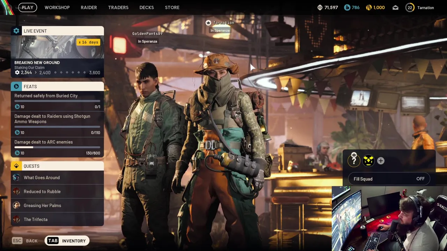Screen dimensions: 447x251
Task: Click the 16 days timer badge
Action: point(88,42)
